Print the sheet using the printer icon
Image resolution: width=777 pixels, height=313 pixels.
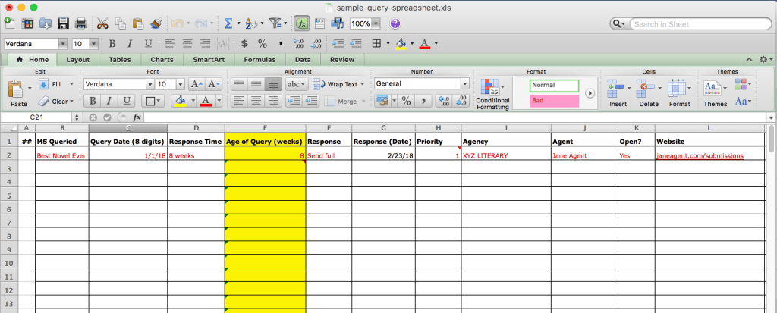80,23
